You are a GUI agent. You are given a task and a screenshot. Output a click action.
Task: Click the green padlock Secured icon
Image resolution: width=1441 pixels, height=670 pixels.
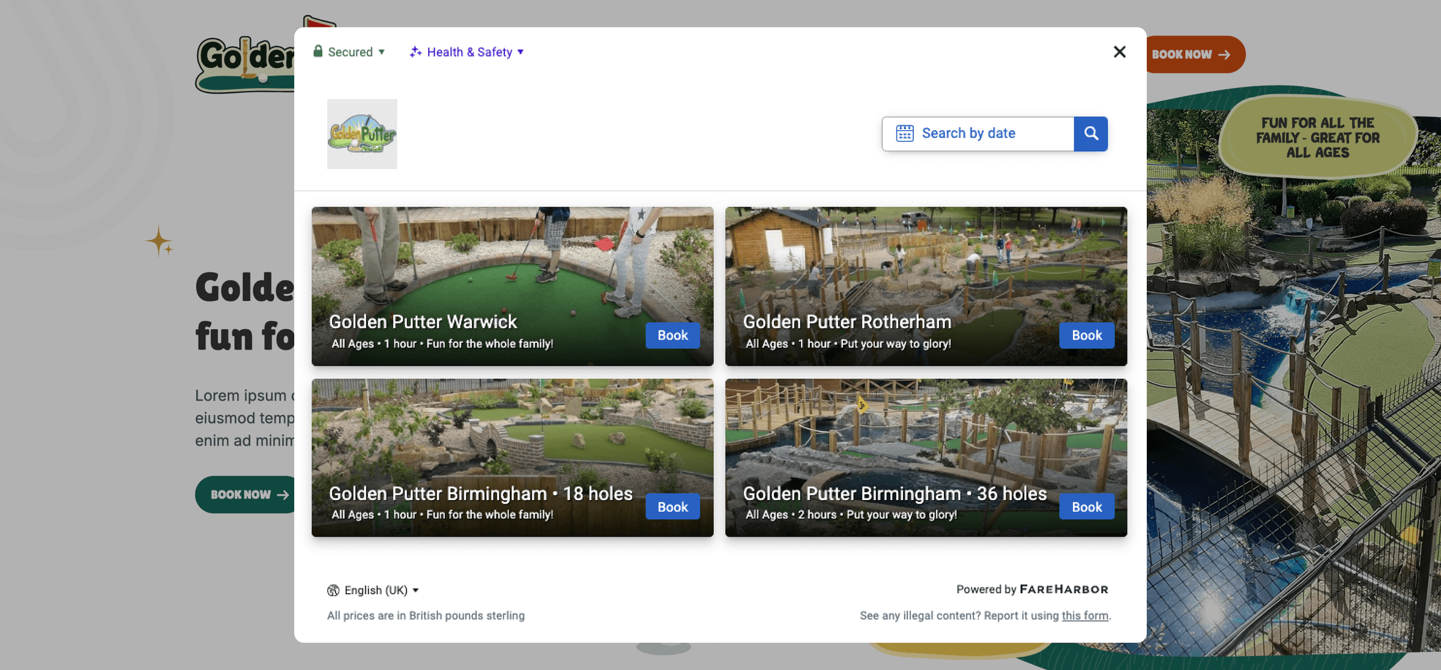[x=318, y=52]
